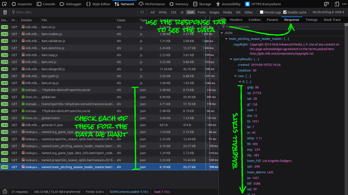The image size is (348, 195).
Task: Show the Timings tab
Action: [311, 19]
